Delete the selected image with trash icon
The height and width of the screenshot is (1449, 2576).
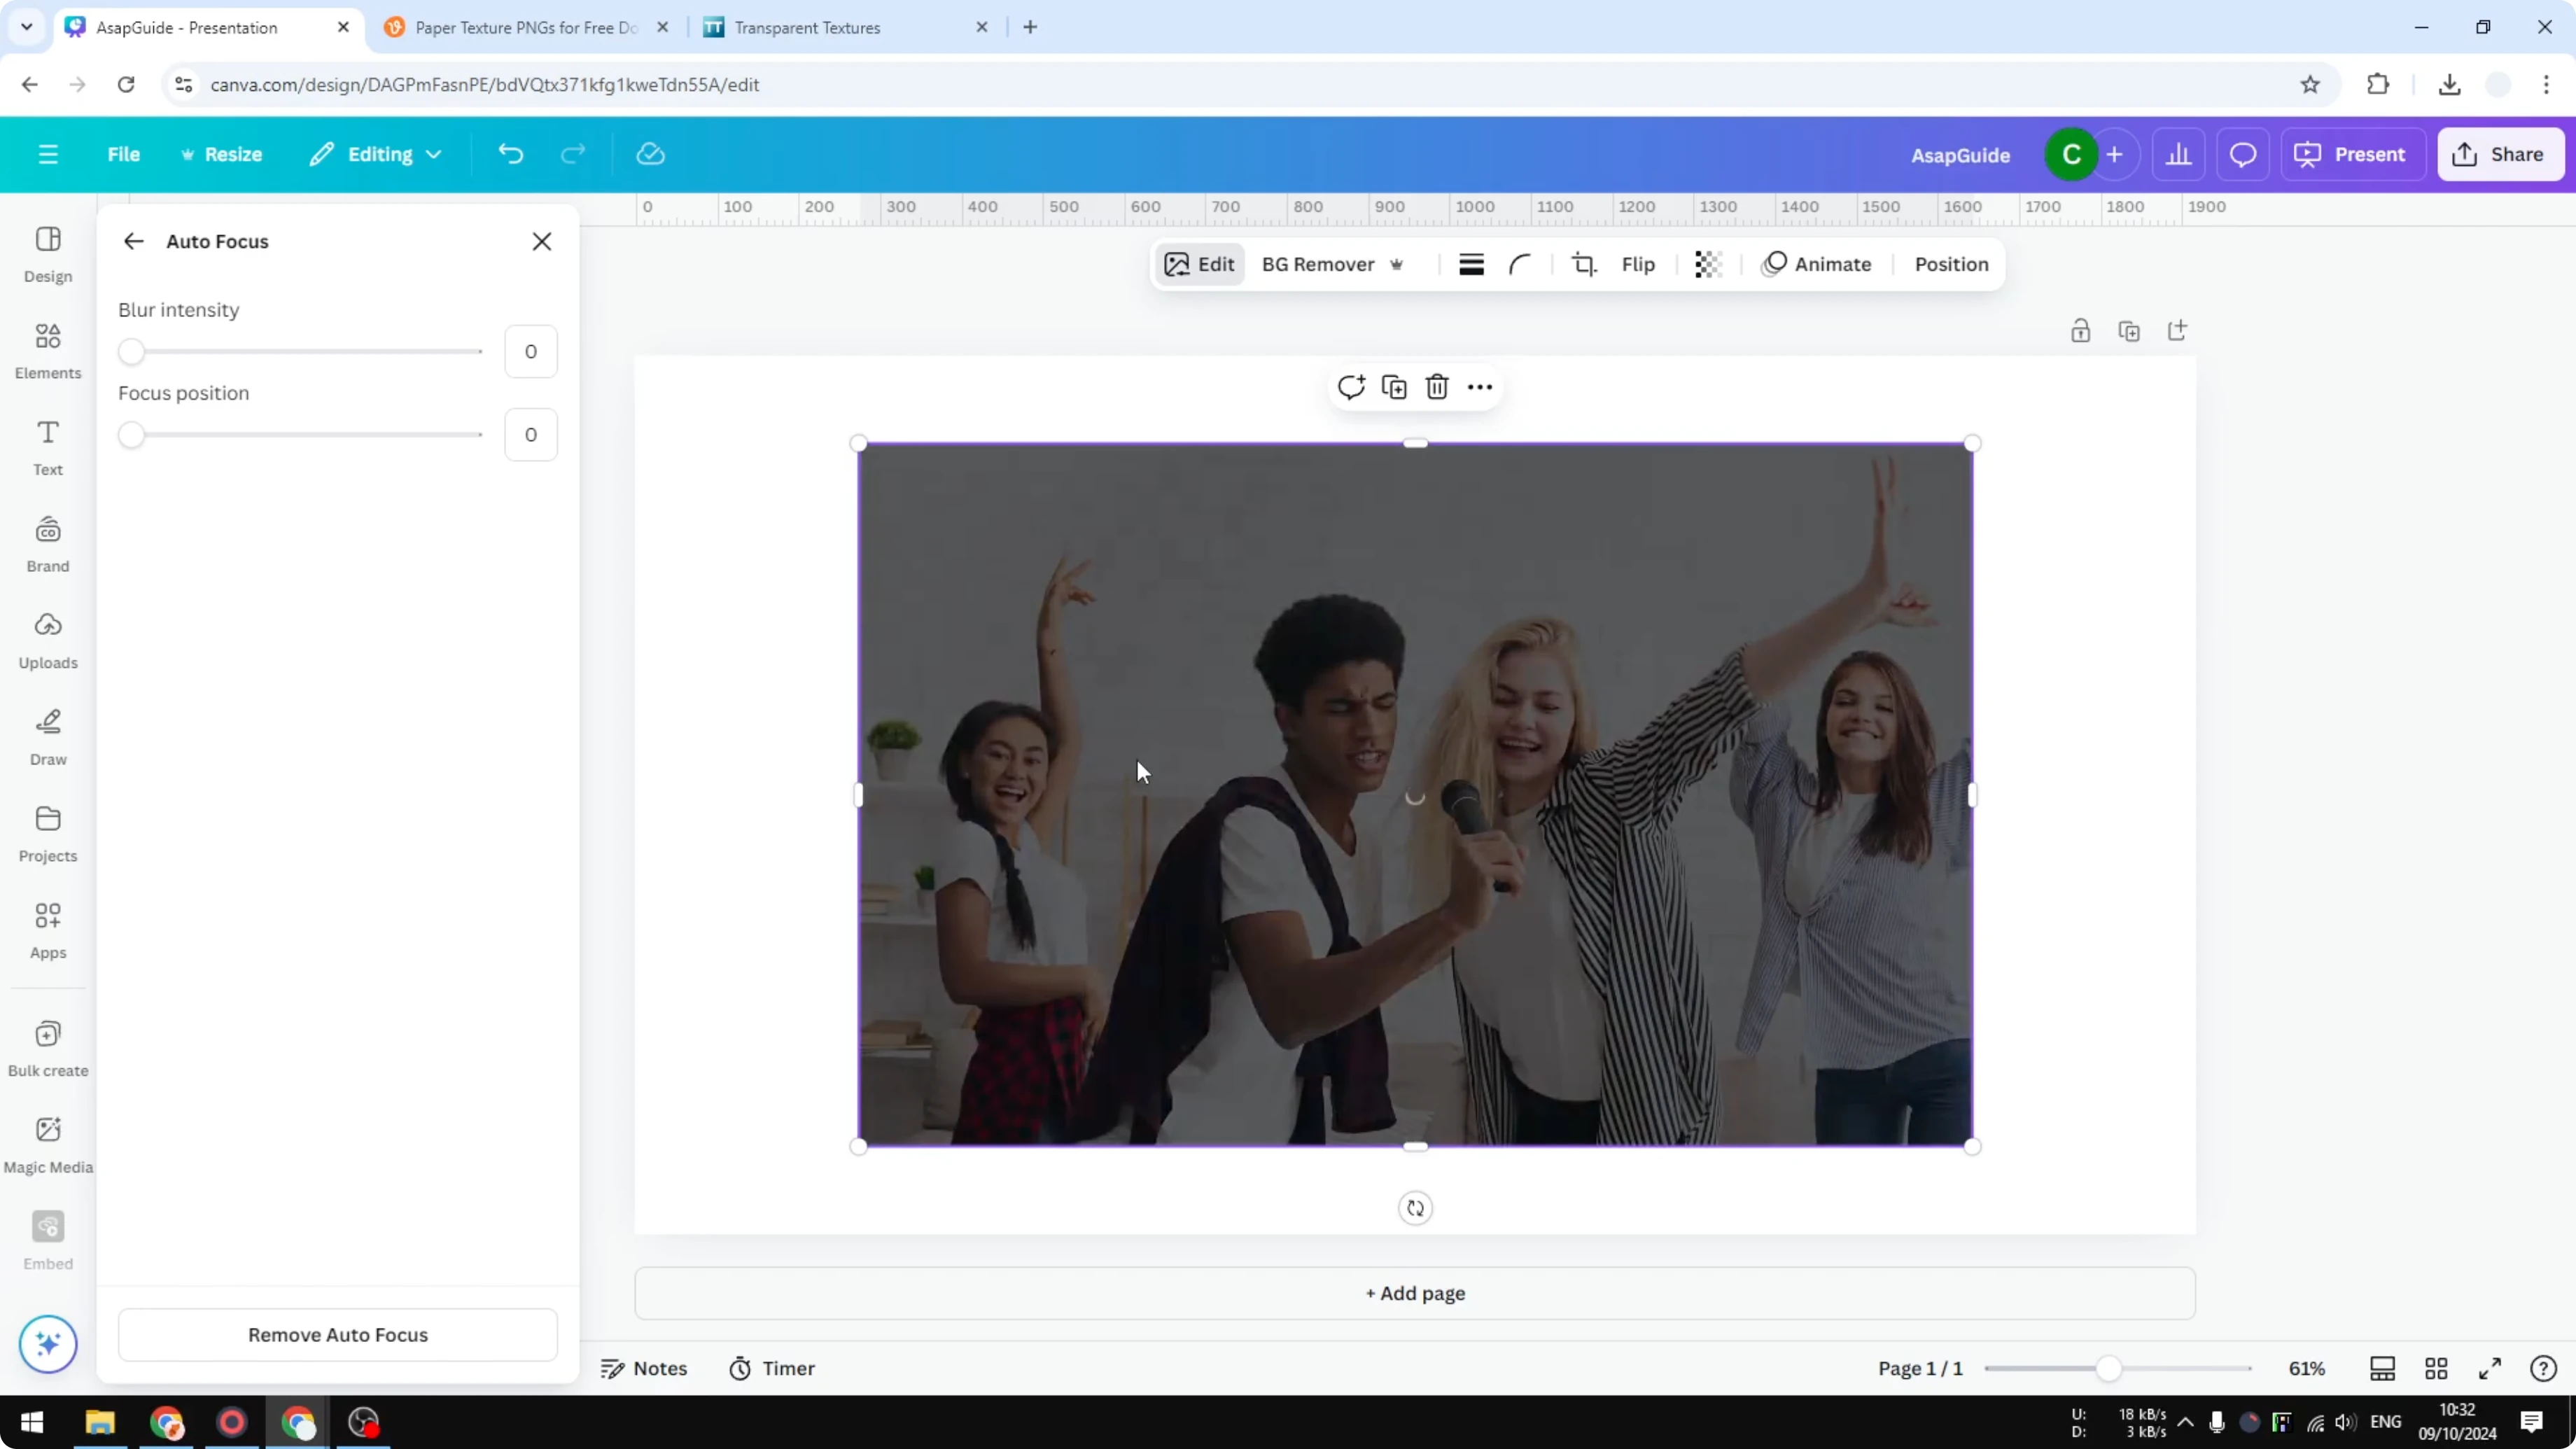tap(1437, 387)
